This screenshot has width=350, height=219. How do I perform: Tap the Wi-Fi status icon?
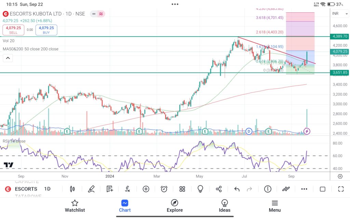click(323, 4)
